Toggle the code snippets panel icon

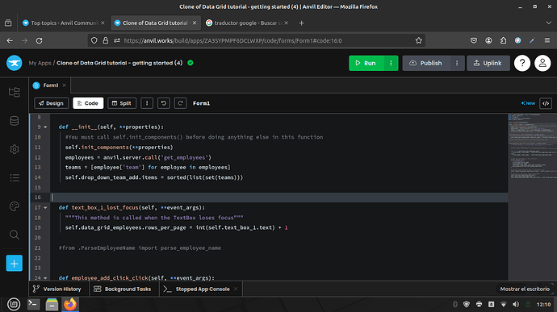[x=546, y=103]
